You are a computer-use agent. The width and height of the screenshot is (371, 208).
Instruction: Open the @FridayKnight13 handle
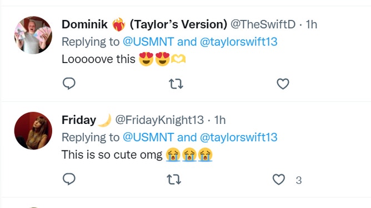159,120
